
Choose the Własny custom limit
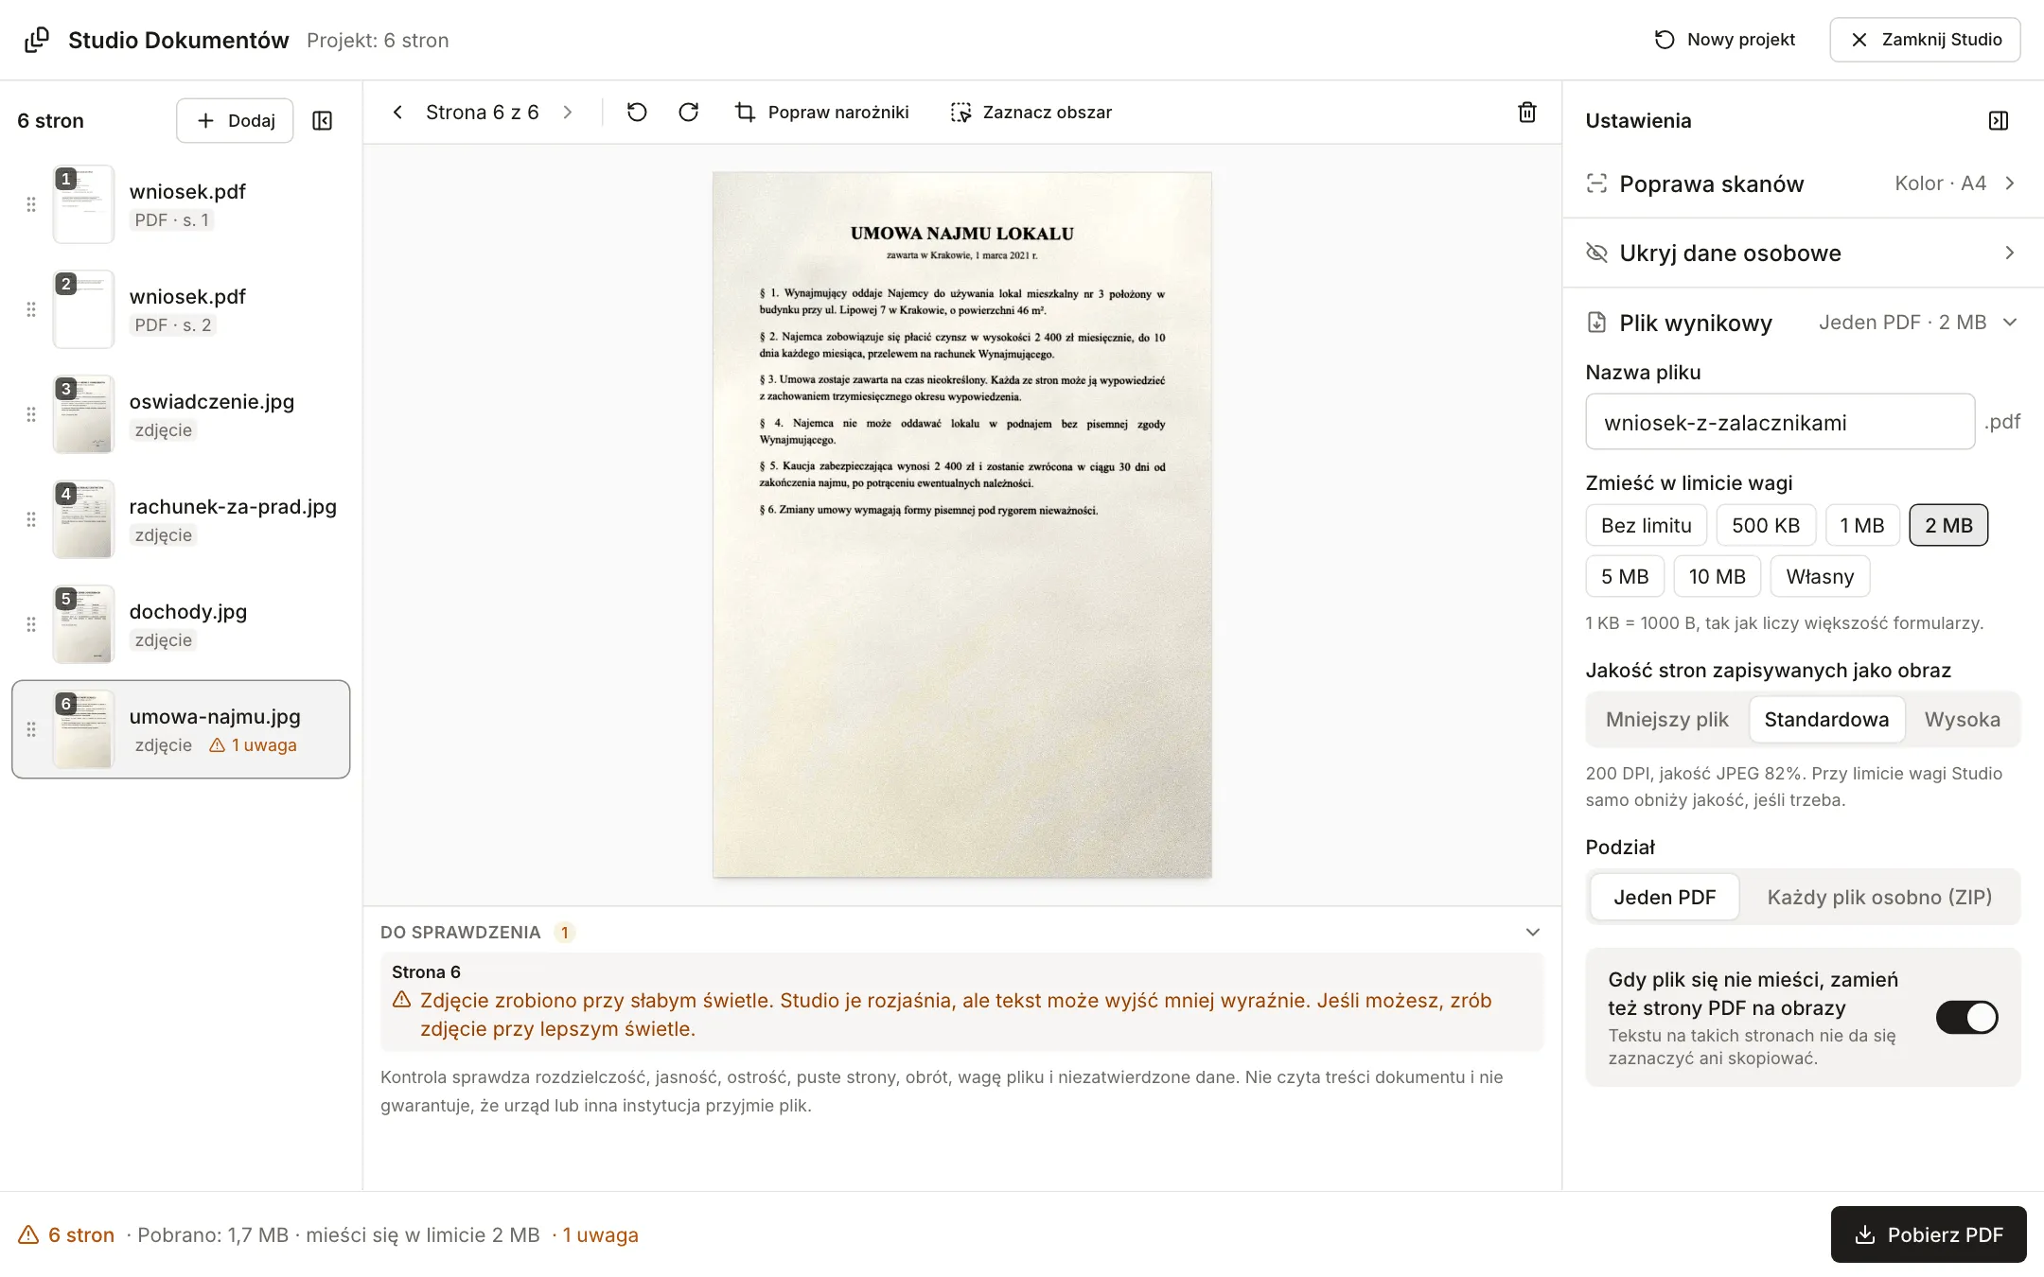(1820, 576)
